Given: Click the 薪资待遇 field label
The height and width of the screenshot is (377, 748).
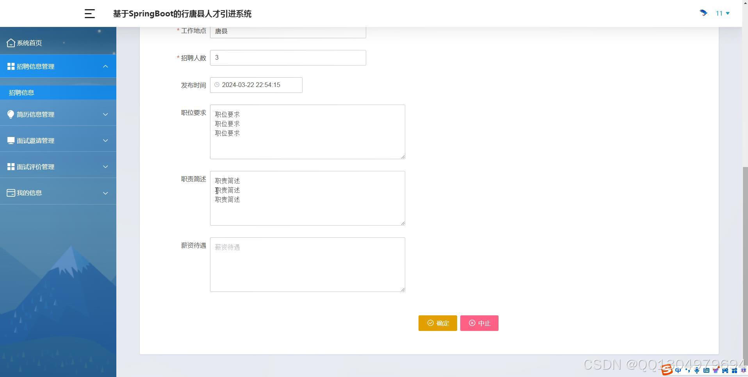Looking at the screenshot, I should 193,245.
